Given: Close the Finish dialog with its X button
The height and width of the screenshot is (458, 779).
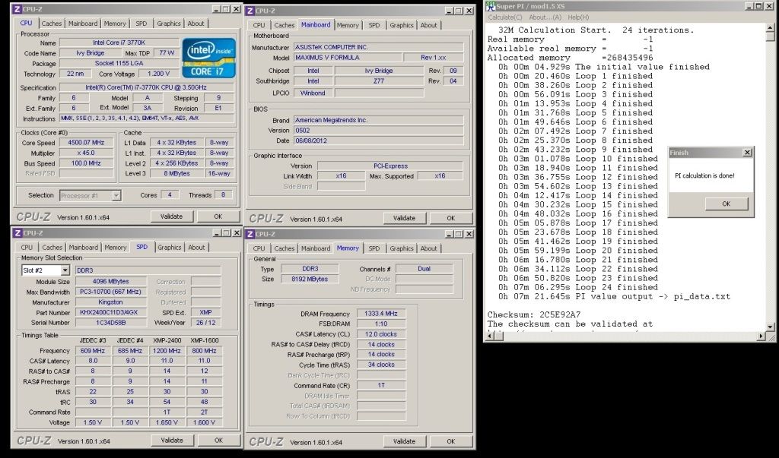Looking at the screenshot, I should (746, 153).
